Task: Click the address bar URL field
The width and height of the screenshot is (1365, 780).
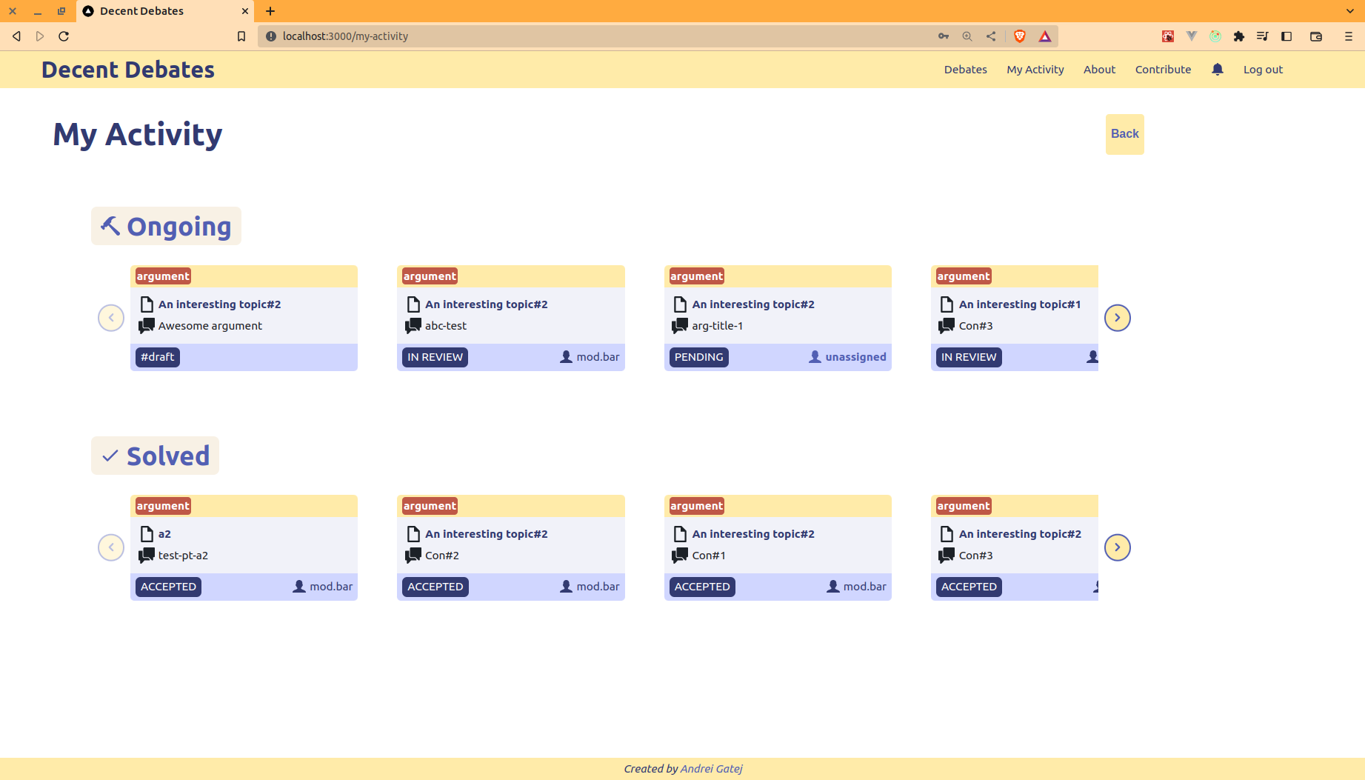Action: tap(593, 36)
